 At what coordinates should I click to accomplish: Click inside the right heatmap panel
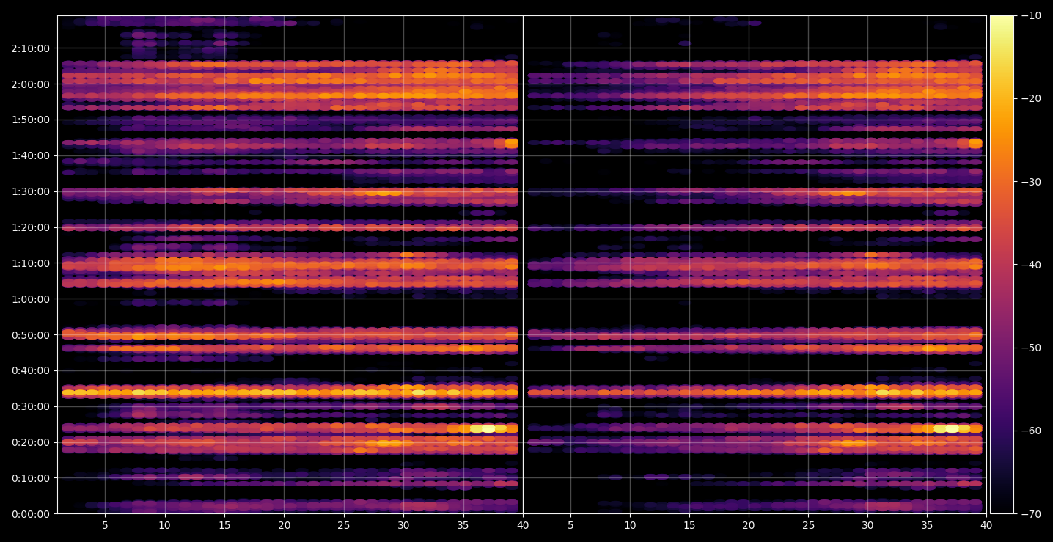pos(755,264)
